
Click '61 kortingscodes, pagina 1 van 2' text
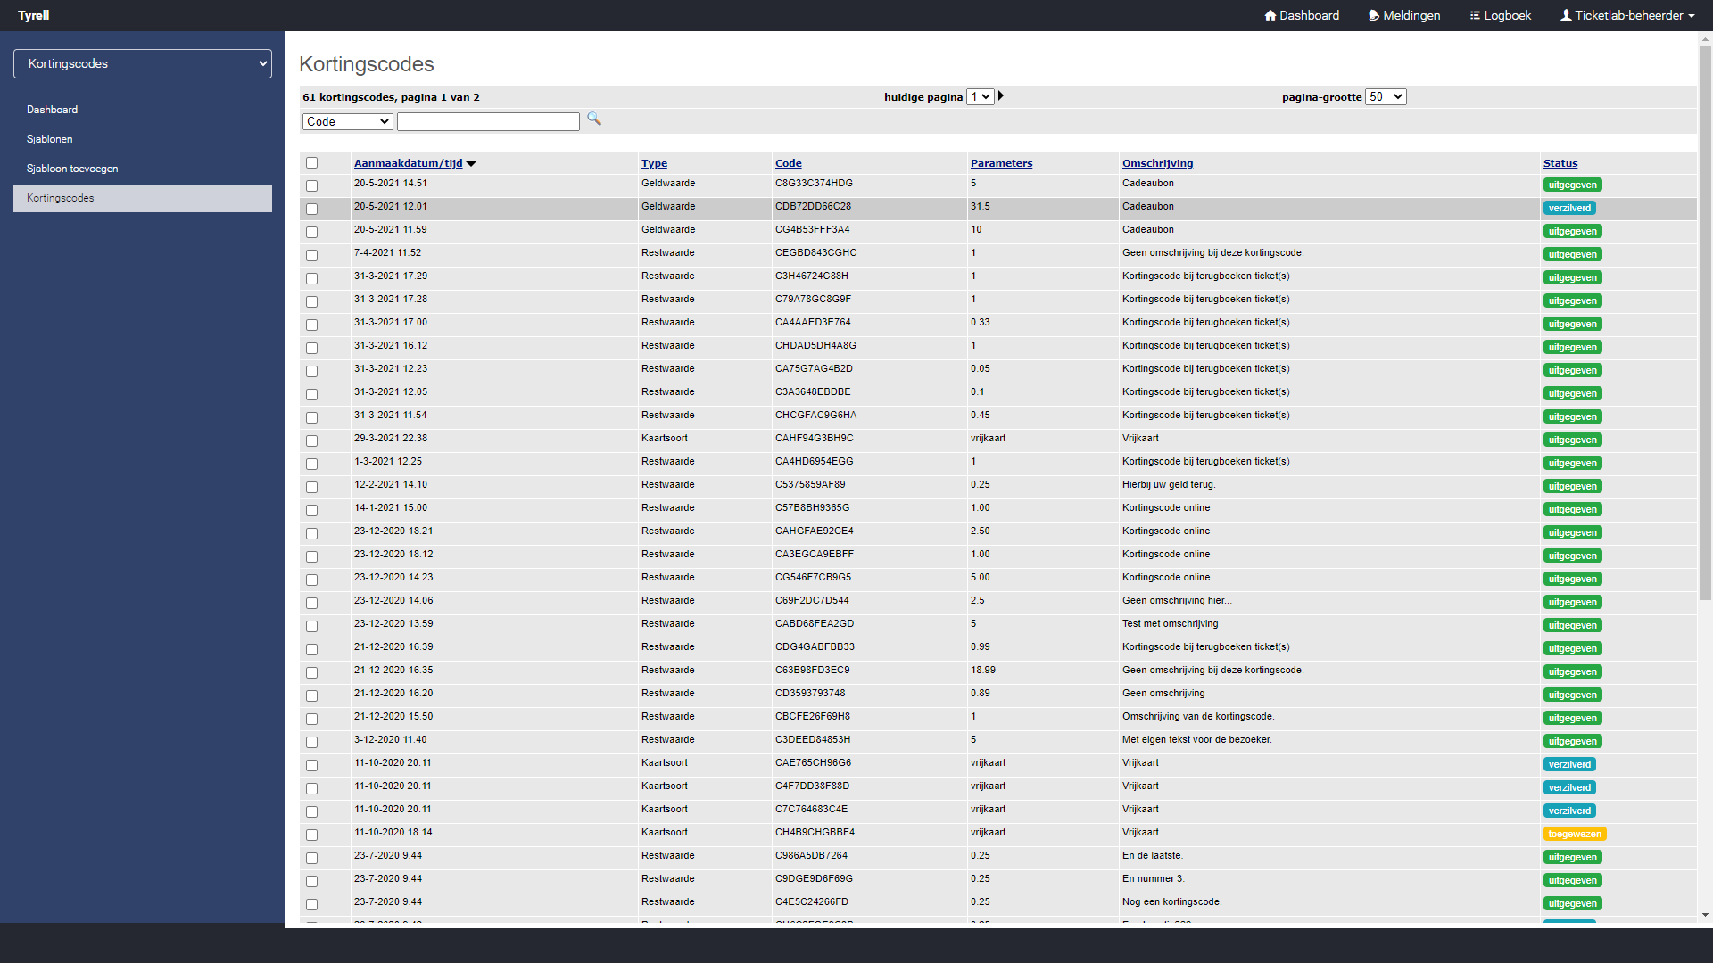pyautogui.click(x=391, y=97)
